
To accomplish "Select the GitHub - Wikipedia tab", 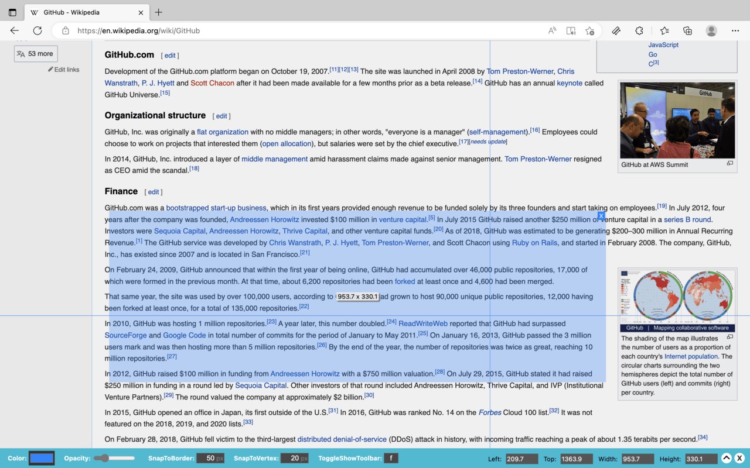I will pyautogui.click(x=87, y=12).
